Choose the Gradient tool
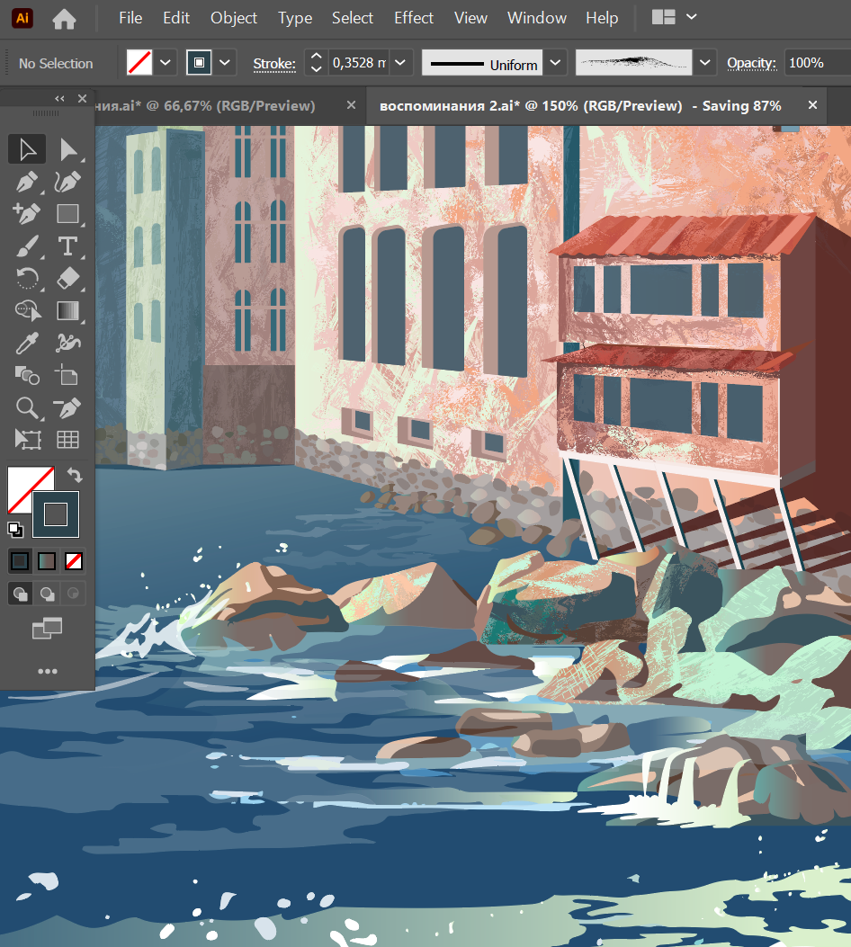 (x=68, y=310)
